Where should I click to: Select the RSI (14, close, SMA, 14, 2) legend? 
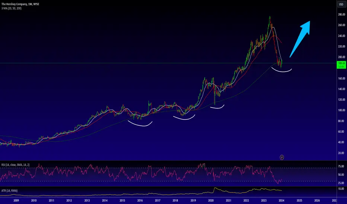click(16, 165)
